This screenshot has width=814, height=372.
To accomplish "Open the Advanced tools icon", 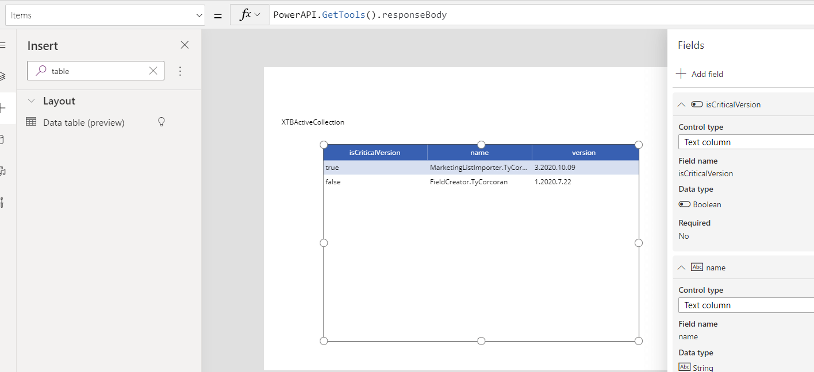I will [x=3, y=203].
